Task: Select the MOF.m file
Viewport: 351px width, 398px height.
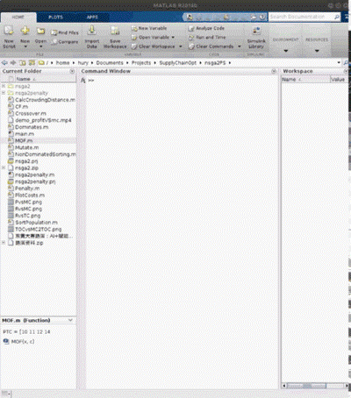Action: tap(24, 140)
